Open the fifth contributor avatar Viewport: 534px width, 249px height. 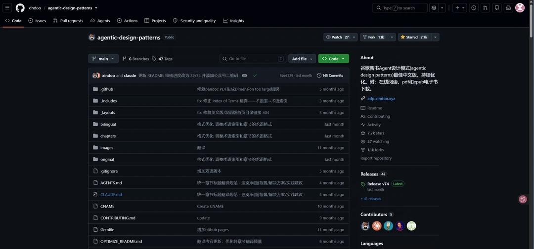[x=411, y=226]
